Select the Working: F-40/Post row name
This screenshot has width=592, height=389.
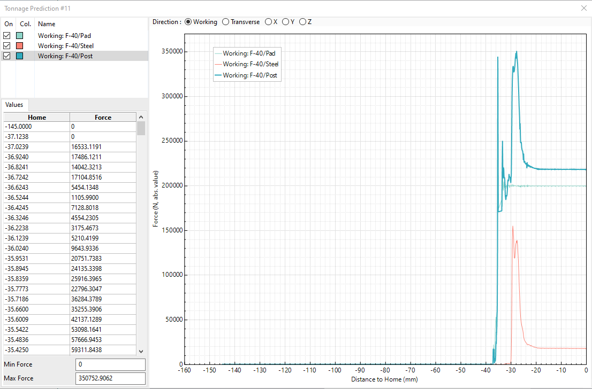point(65,56)
